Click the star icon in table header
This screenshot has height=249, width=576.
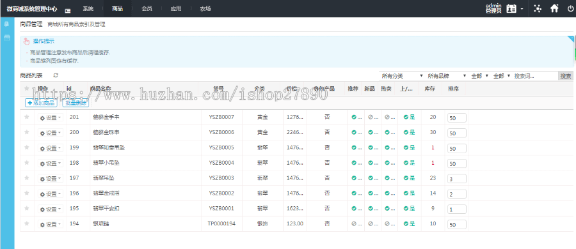[x=26, y=88]
